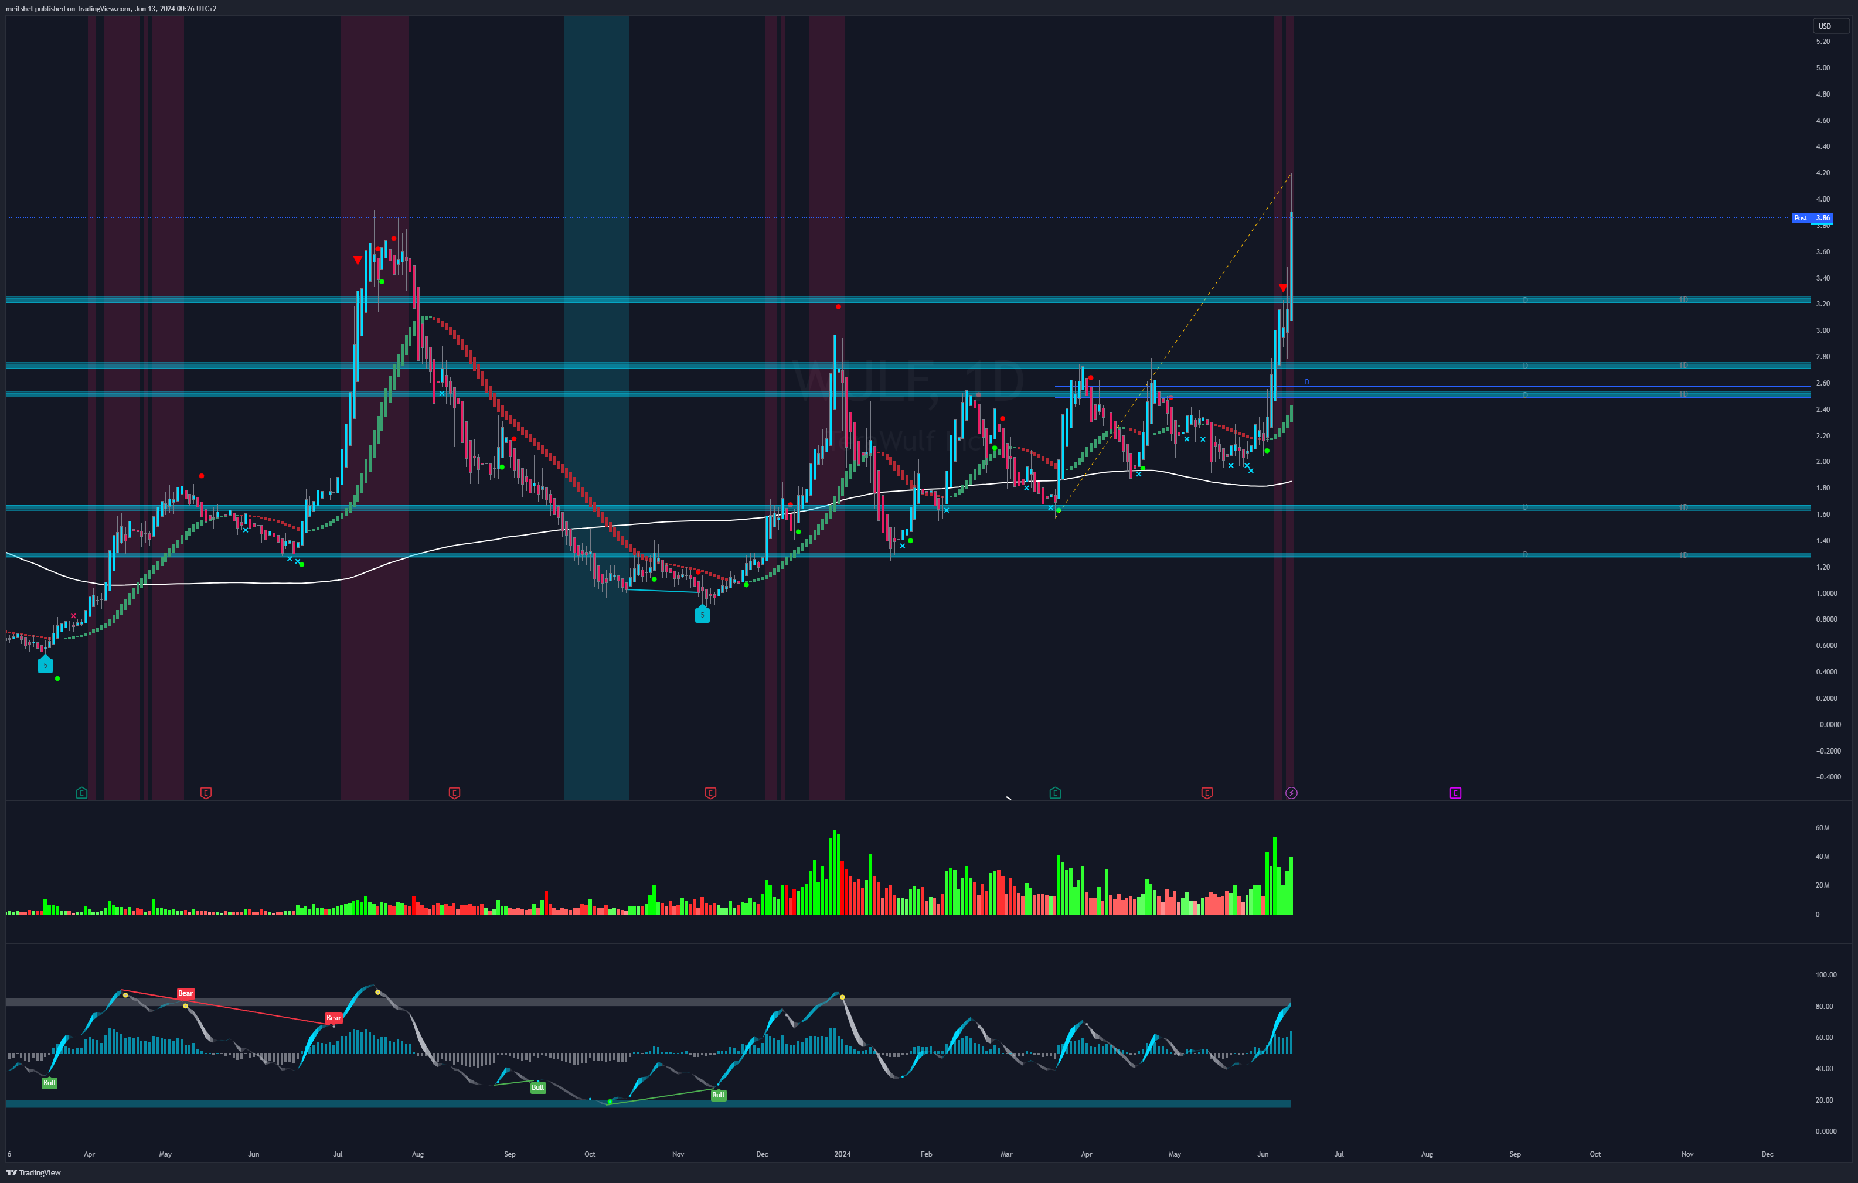Click the first Bear divergence label near May
Screen dimensions: 1858x1183
pyautogui.click(x=185, y=993)
